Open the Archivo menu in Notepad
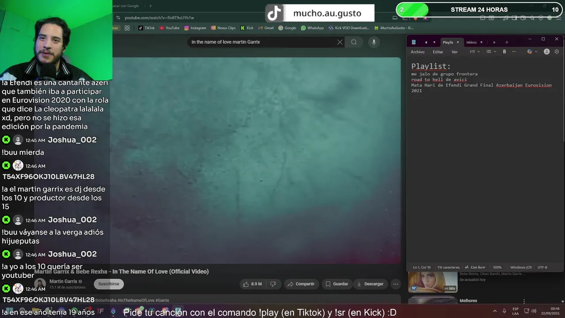This screenshot has height=318, width=565. coord(418,52)
